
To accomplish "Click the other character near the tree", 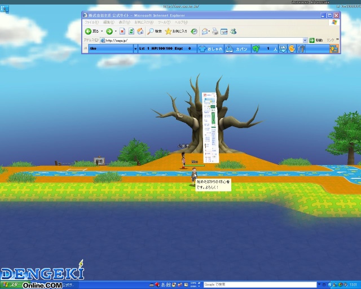I will click(183, 160).
